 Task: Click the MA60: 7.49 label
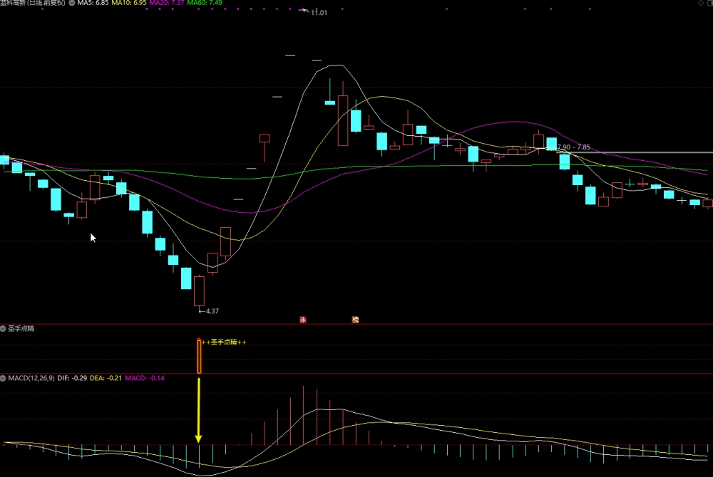[205, 3]
